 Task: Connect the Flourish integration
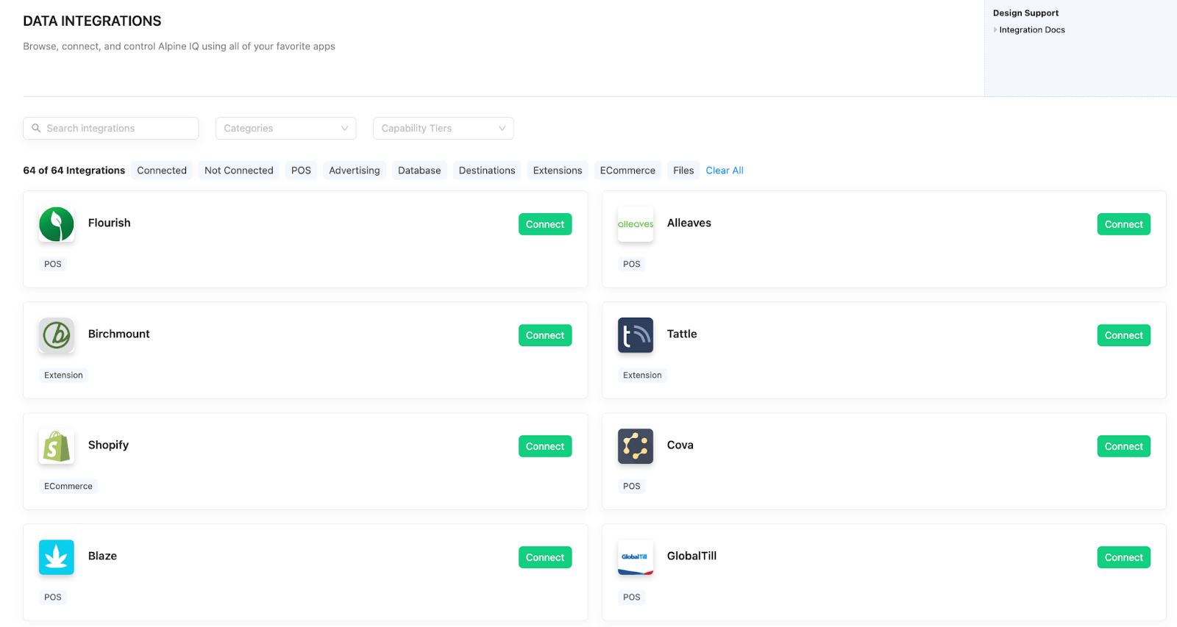545,224
